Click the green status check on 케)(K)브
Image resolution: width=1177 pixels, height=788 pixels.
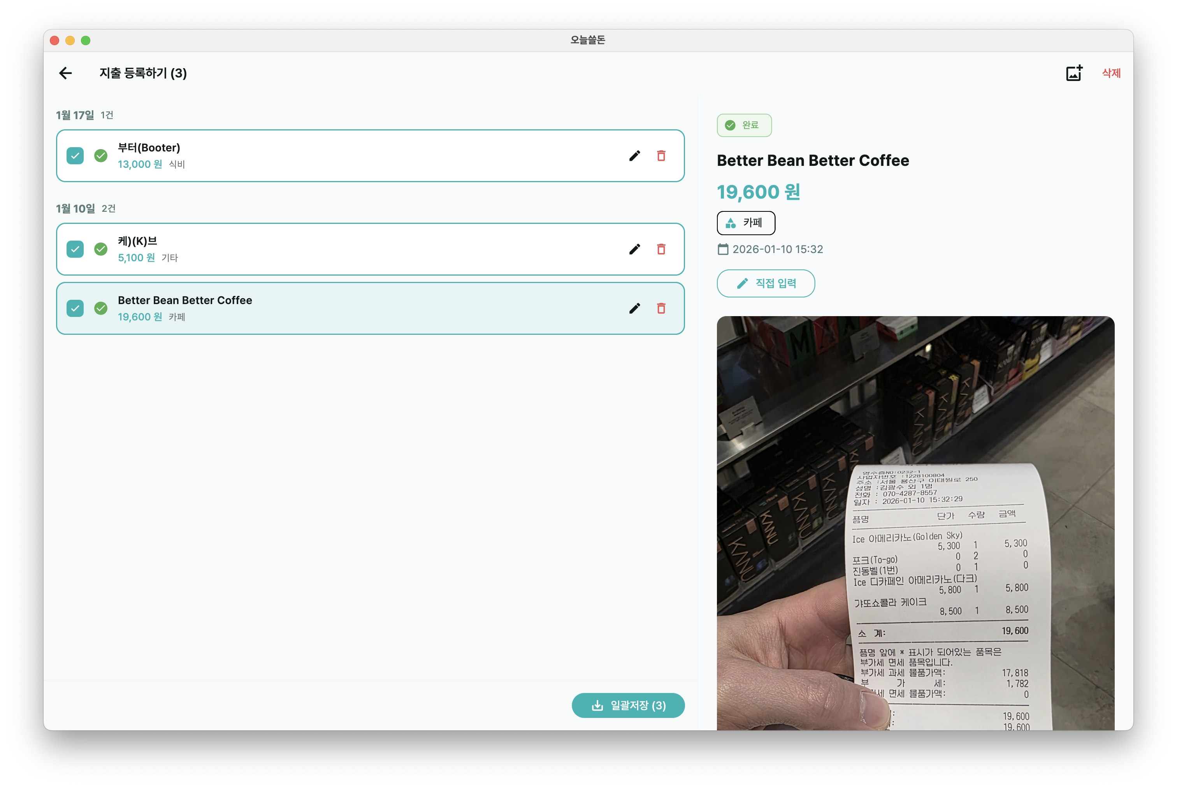[100, 249]
